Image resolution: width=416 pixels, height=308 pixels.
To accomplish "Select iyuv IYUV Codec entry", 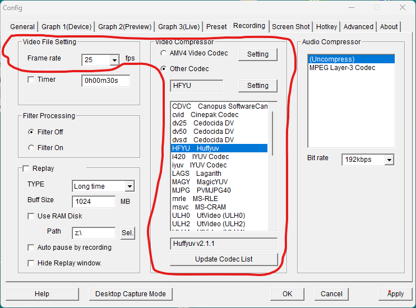I will pyautogui.click(x=219, y=165).
